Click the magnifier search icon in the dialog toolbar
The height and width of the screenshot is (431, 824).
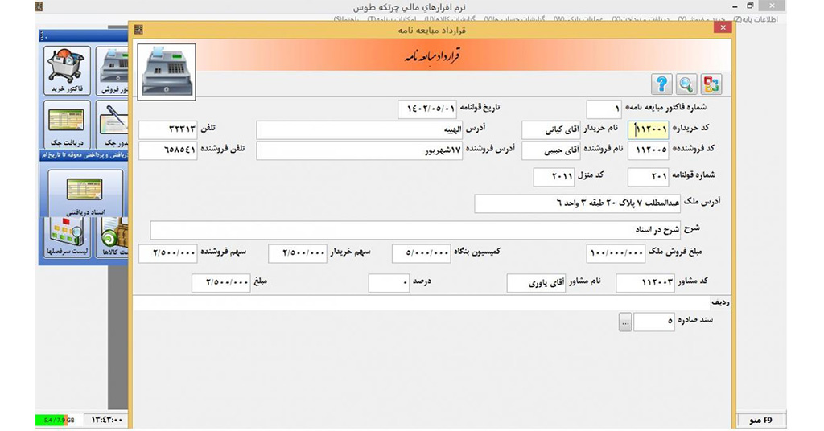click(686, 84)
